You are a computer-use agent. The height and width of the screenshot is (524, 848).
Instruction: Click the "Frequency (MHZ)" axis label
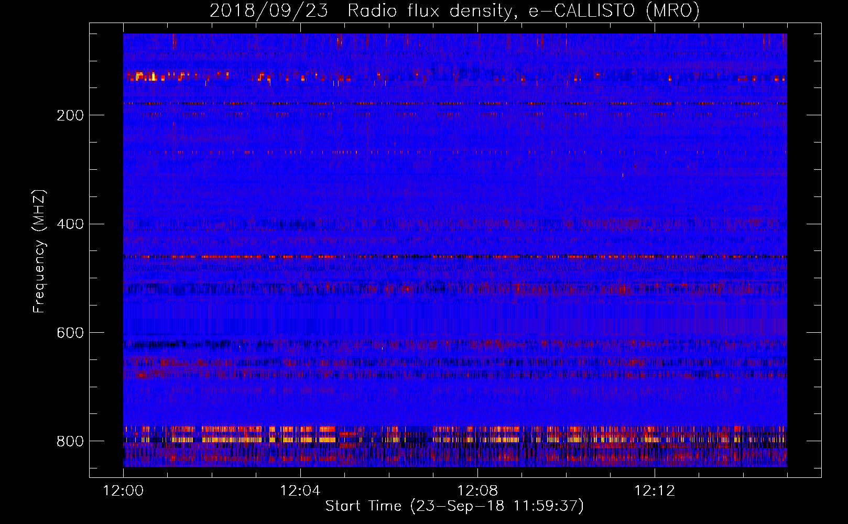pos(39,251)
